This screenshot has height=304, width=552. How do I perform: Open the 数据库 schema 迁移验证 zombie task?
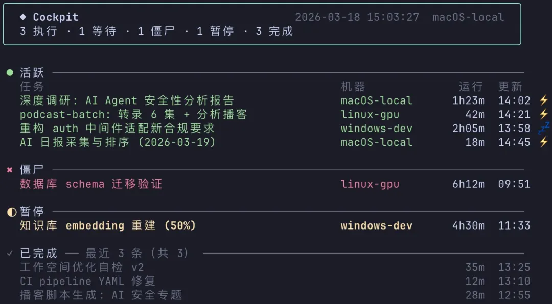(91, 184)
